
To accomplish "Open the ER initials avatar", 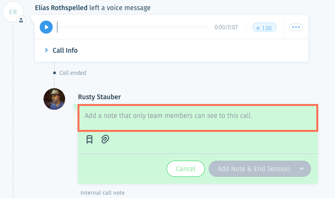I will tap(13, 12).
